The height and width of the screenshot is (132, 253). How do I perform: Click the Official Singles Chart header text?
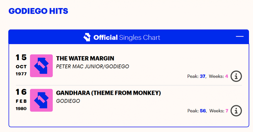[x=127, y=37]
